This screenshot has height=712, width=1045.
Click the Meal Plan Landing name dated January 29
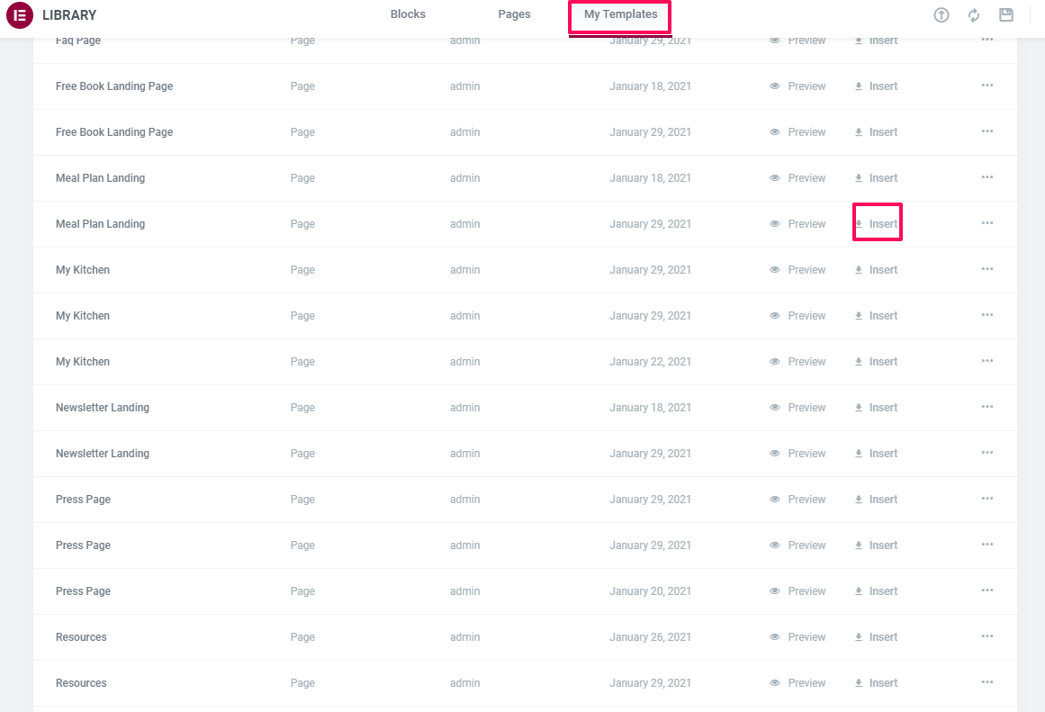coord(101,224)
